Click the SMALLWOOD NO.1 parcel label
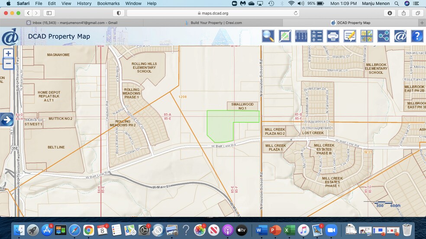This screenshot has height=239, width=426. 242,106
